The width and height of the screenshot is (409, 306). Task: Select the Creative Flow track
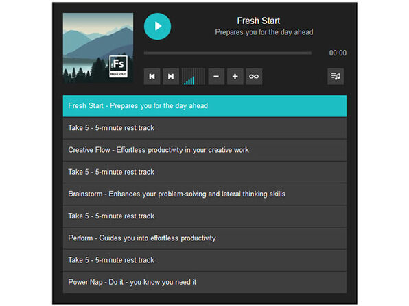click(204, 150)
